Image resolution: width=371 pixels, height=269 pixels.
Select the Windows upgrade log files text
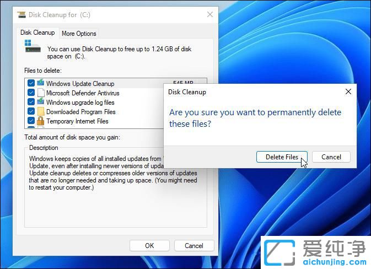tap(80, 103)
